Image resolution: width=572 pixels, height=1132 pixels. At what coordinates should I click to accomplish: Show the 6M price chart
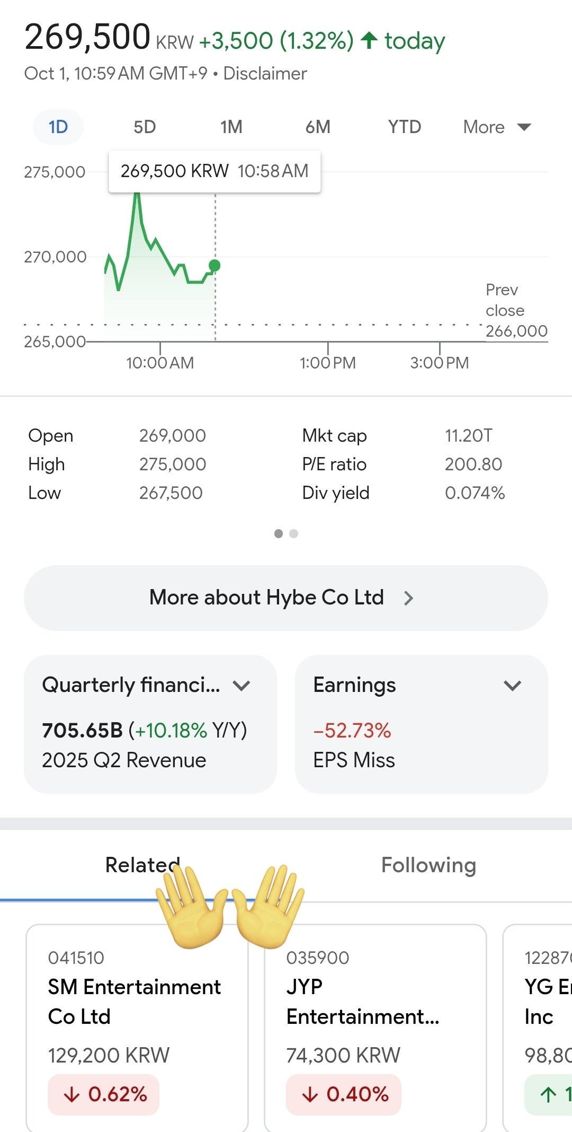pyautogui.click(x=318, y=127)
